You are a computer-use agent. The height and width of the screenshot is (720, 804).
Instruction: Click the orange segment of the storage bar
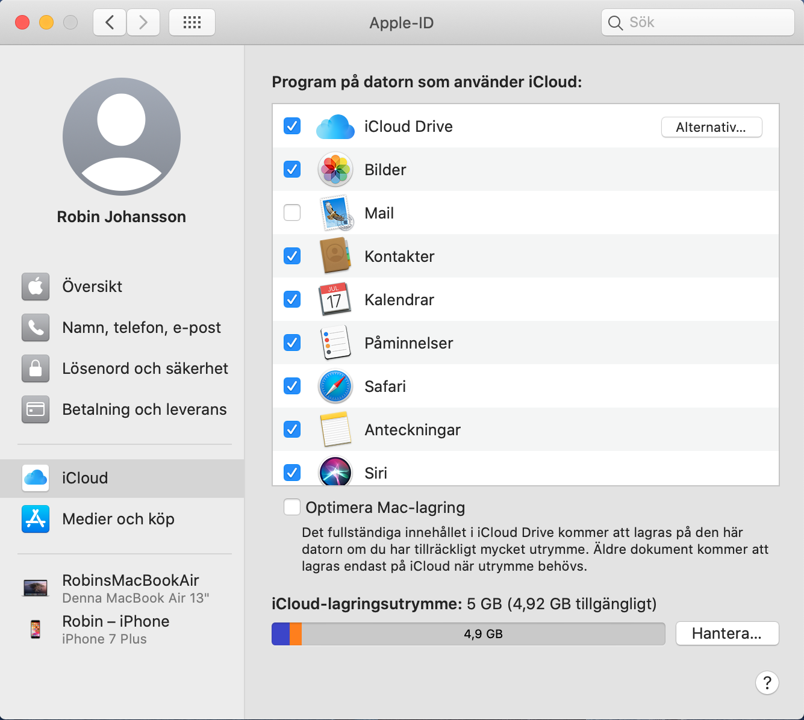tap(296, 634)
